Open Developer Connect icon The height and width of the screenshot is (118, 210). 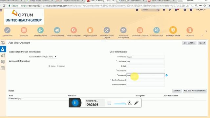click(x=140, y=30)
